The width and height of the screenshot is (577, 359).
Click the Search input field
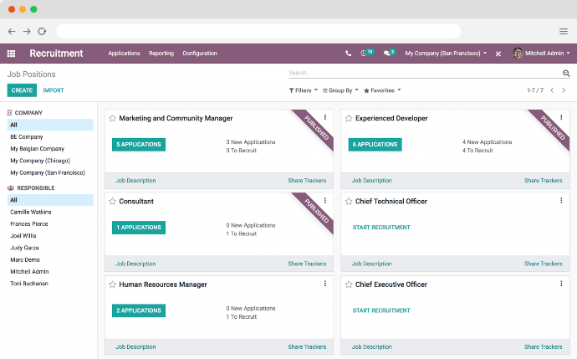point(423,73)
